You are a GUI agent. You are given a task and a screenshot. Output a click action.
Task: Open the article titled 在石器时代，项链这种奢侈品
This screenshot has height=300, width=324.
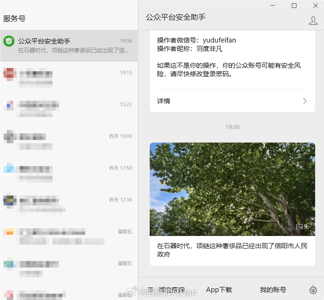click(232, 250)
